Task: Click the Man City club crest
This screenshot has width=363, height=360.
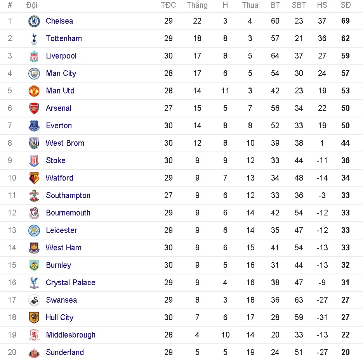Action: click(34, 73)
